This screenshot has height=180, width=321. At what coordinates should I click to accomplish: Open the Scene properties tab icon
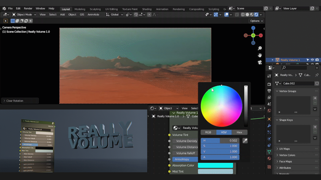tap(269, 104)
